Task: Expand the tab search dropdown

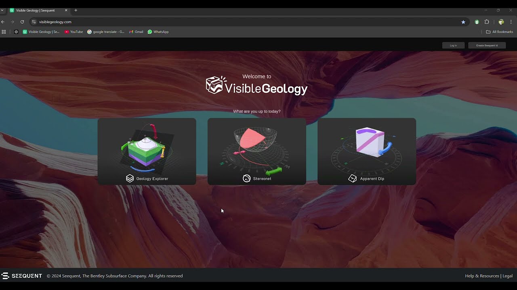Action: pos(2,10)
